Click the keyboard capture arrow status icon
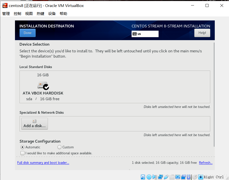The width and height of the screenshot is (229, 180). coord(201,177)
